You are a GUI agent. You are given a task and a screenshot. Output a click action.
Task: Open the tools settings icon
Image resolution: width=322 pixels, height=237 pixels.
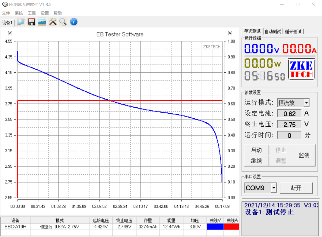52,22
